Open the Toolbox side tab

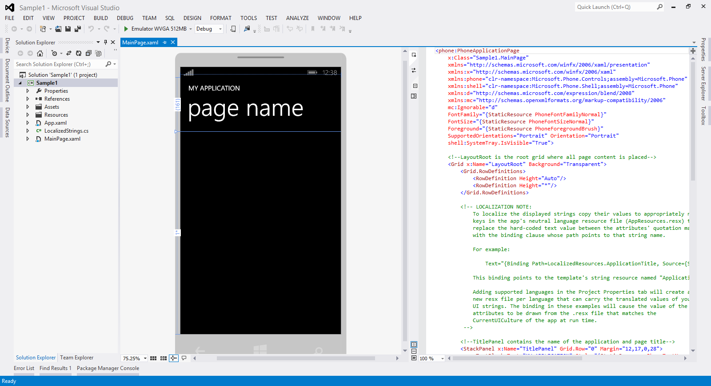[703, 116]
